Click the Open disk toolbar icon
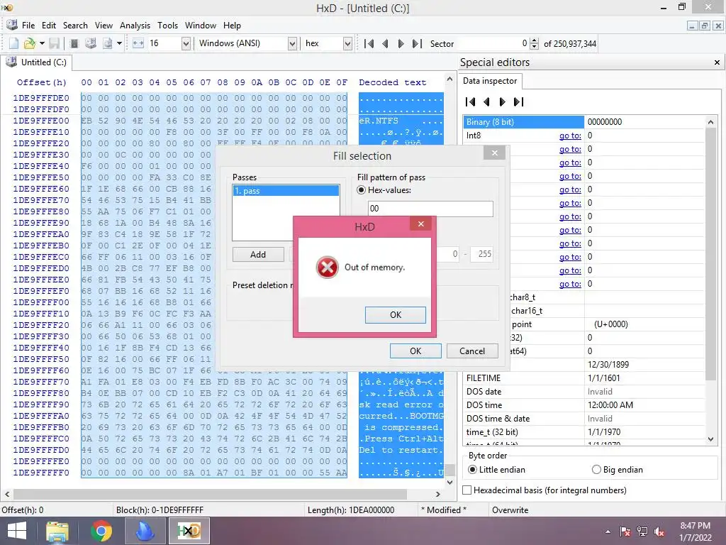 point(91,43)
